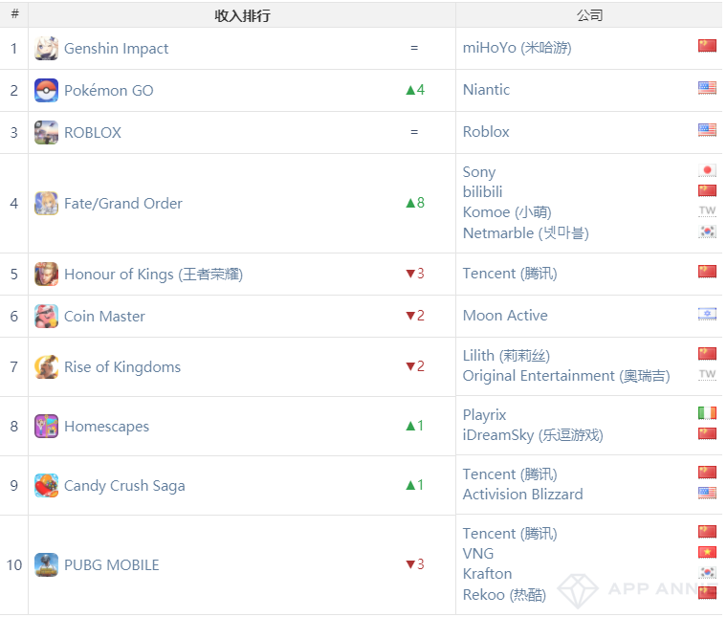Open the Moon Active company link

[505, 316]
